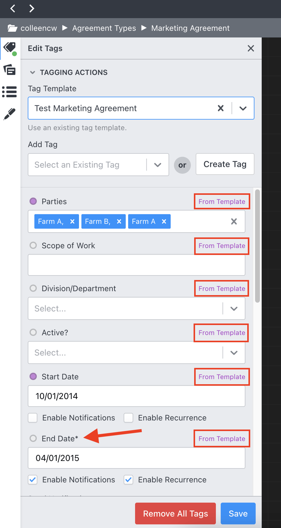Viewport: 281px width, 528px height.
Task: Select the Templates card icon in the sidebar
Action: 9,70
